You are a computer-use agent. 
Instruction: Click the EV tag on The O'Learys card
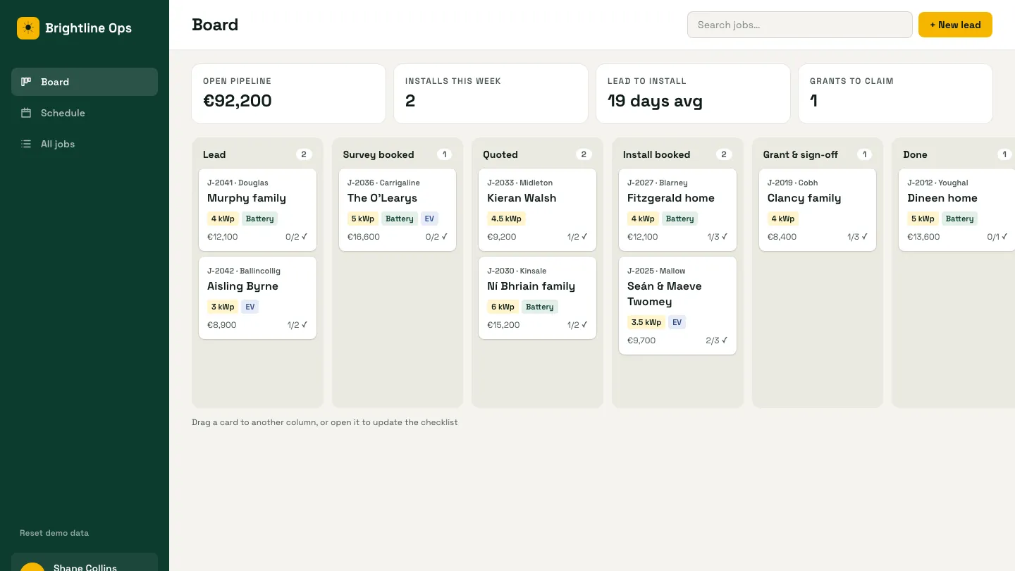click(430, 219)
